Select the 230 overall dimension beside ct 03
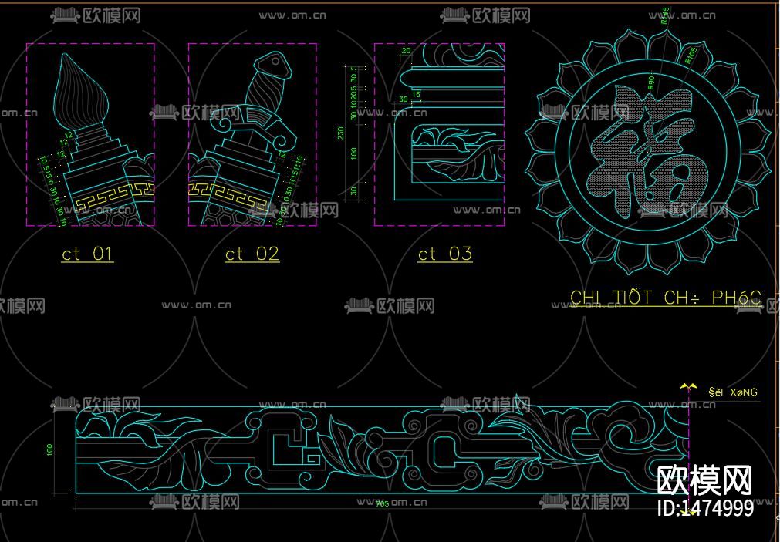780x542 pixels. point(341,133)
